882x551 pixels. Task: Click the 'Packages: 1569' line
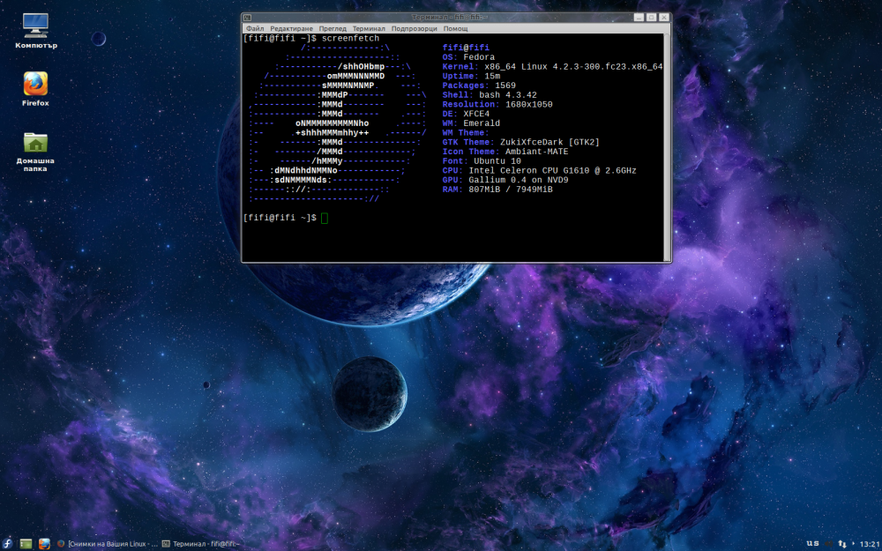(479, 86)
